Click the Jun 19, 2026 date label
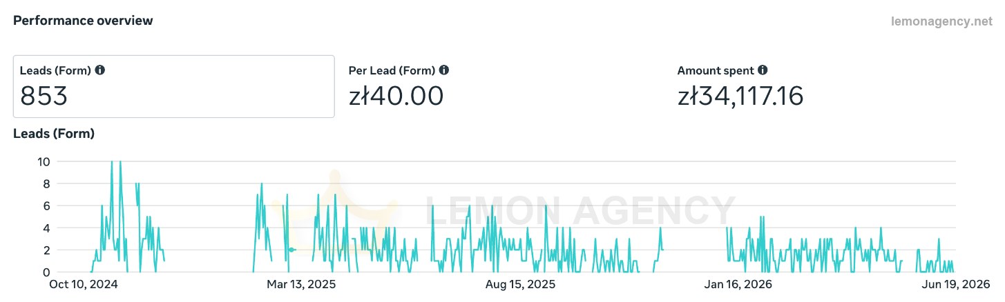The image size is (1005, 302). click(956, 284)
